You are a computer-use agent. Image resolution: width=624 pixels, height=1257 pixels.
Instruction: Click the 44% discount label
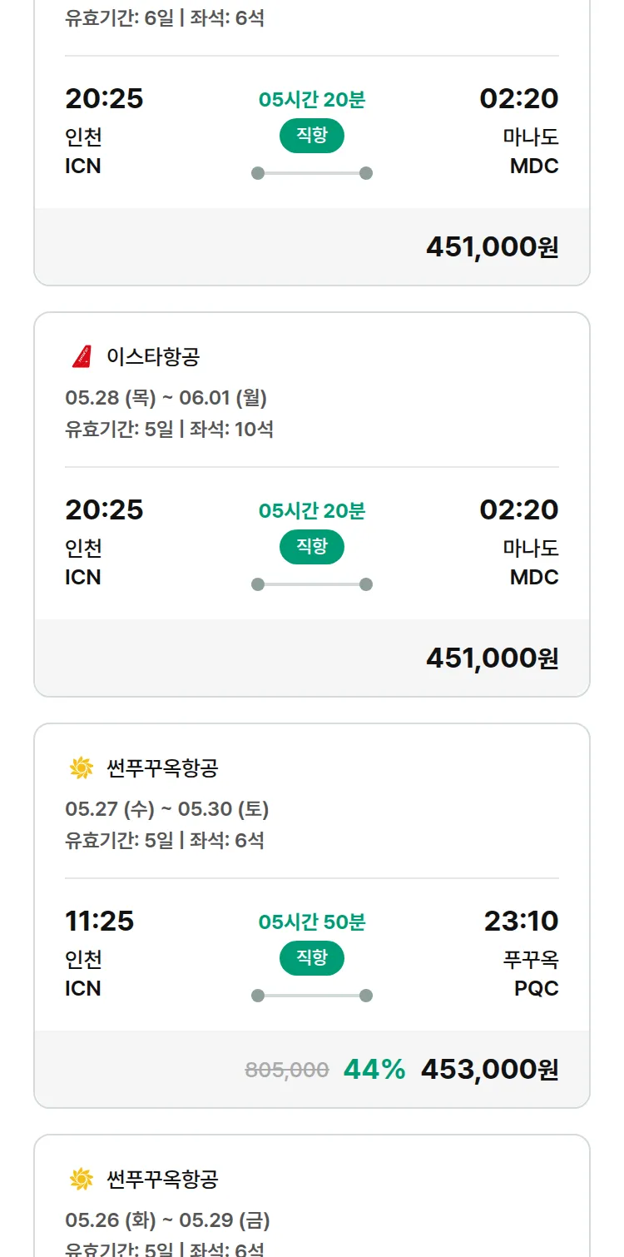click(x=374, y=1070)
